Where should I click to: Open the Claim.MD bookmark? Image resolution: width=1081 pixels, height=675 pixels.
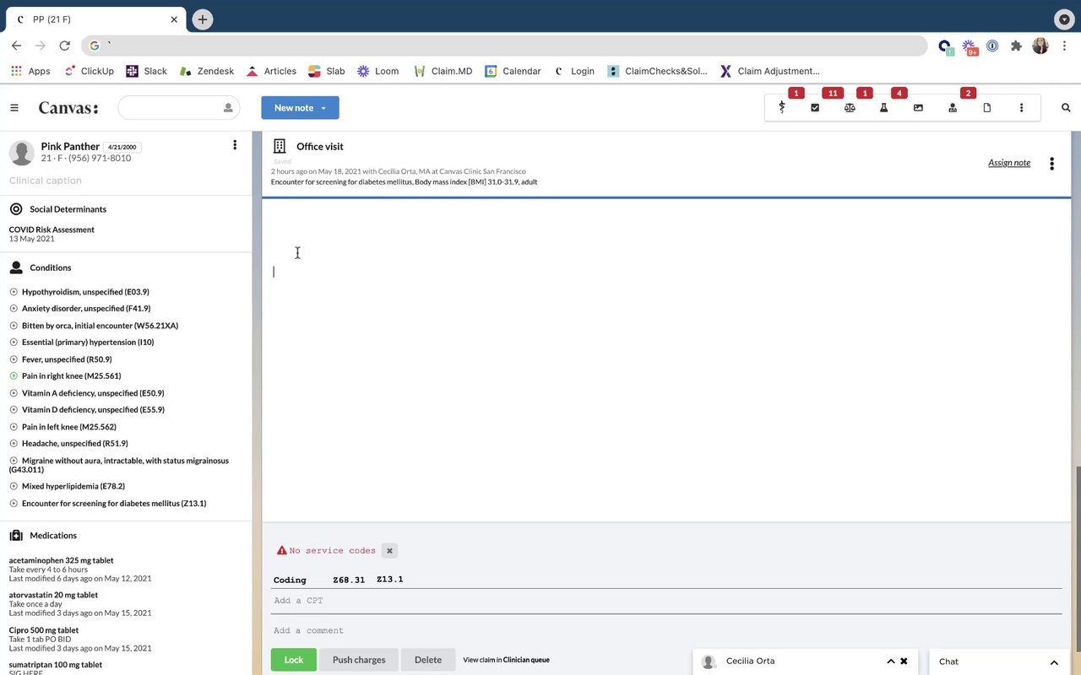[x=443, y=71]
